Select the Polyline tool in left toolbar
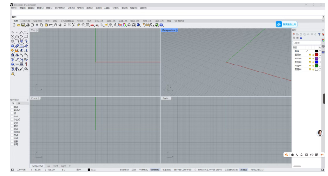Screen dimensions: 328x176 coord(21,32)
